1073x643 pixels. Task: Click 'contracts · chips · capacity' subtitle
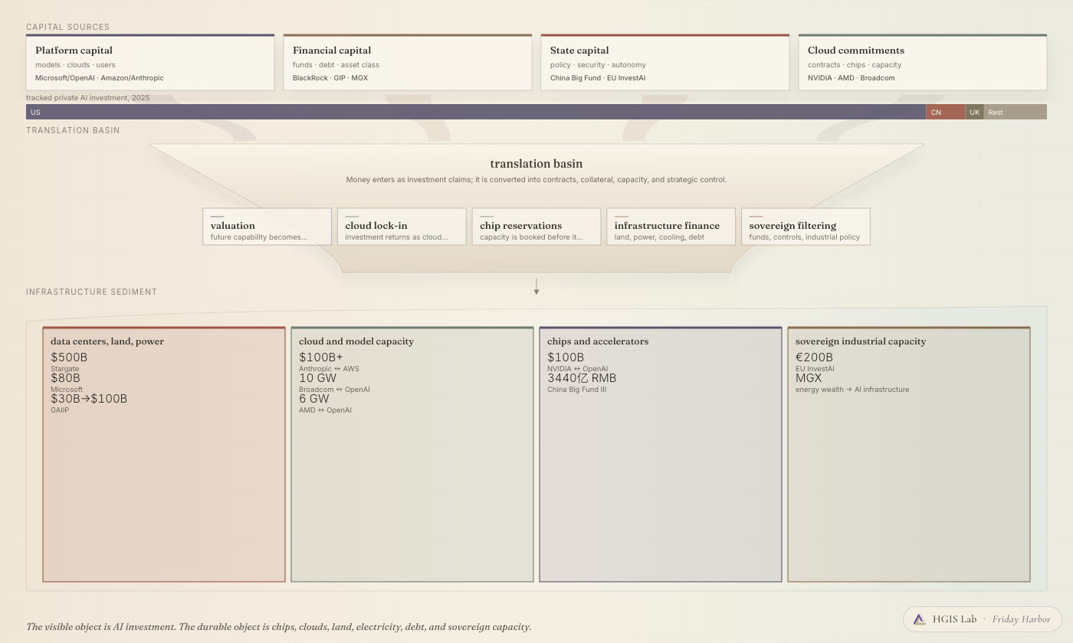855,65
